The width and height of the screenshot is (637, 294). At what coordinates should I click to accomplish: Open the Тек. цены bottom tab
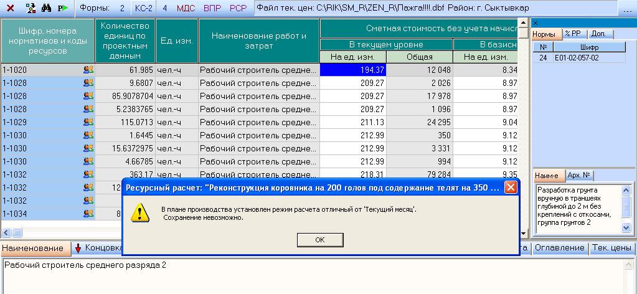click(612, 248)
